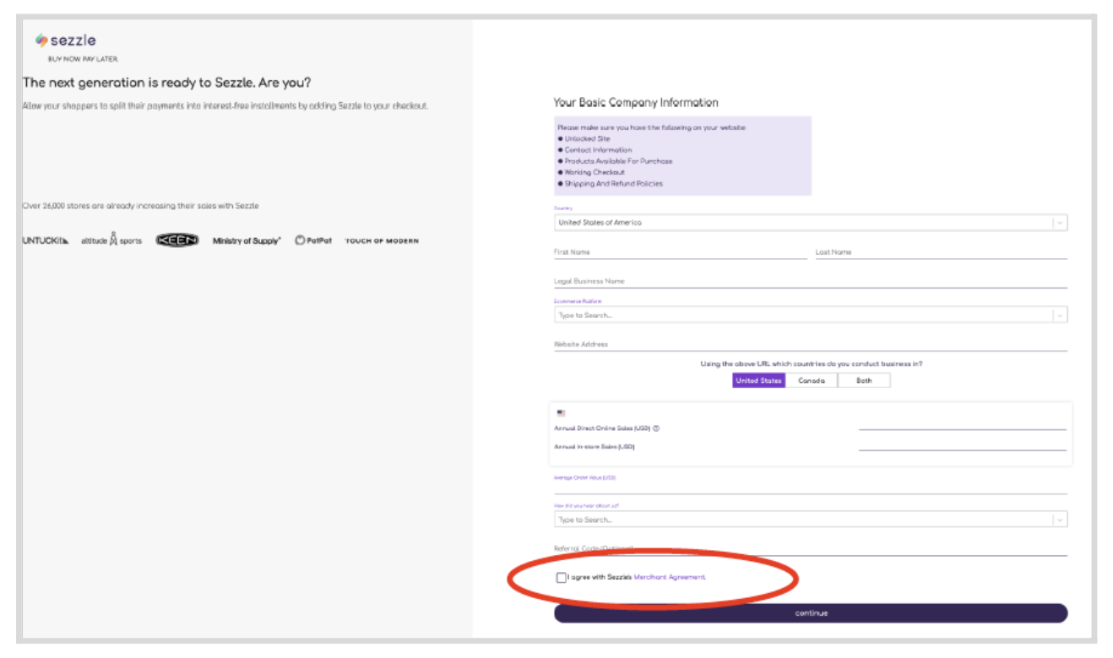Viewport: 1113px width, 658px height.
Task: Click the PatPat brand logo
Action: click(313, 241)
